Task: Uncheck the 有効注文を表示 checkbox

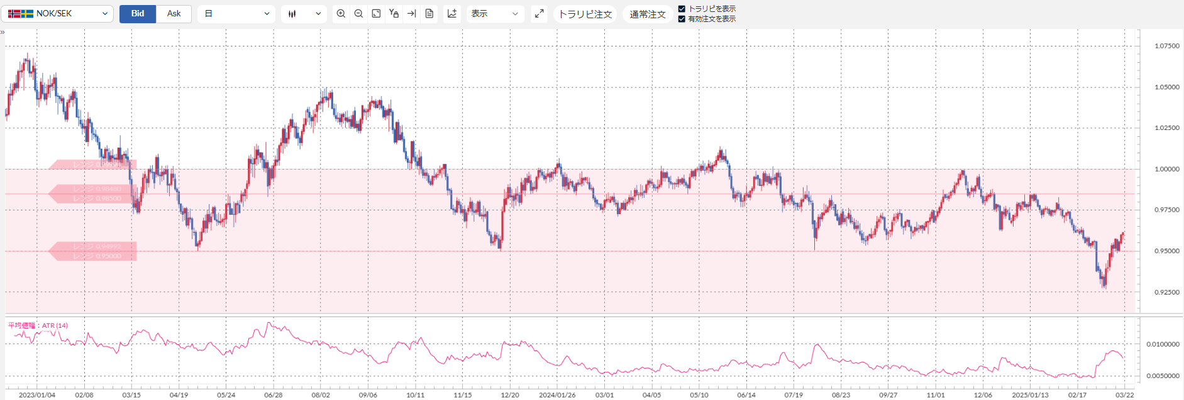Action: coord(682,19)
